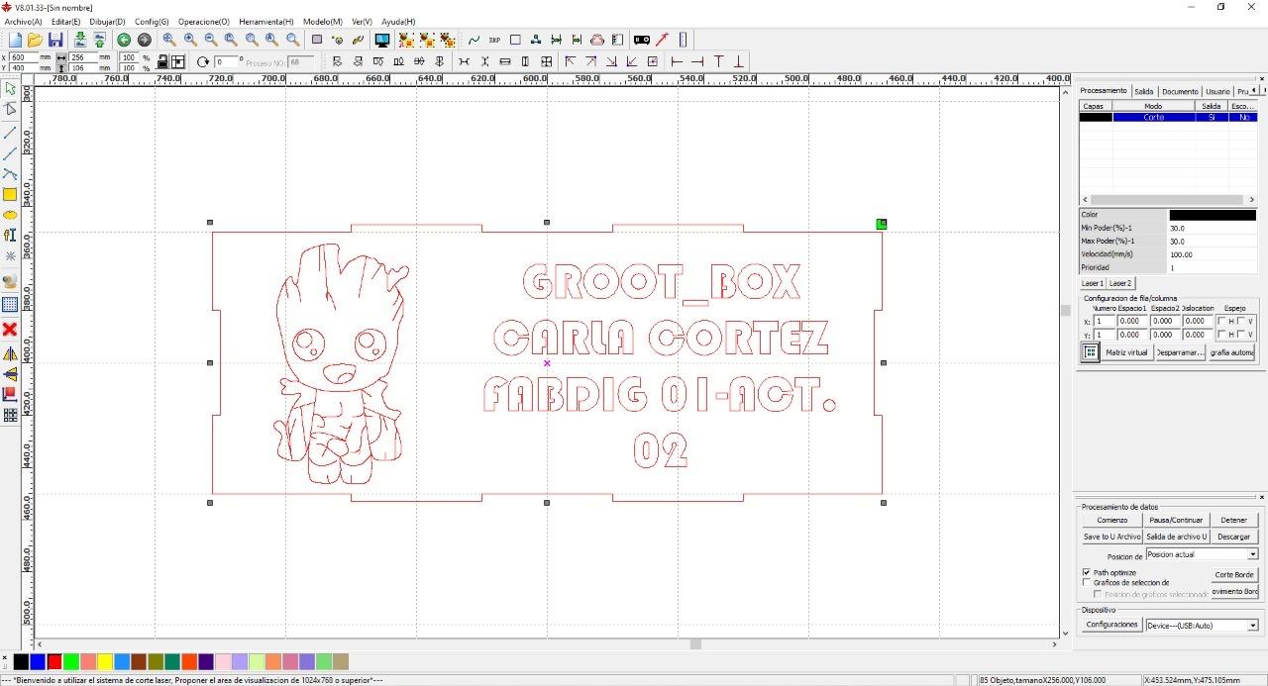Open the Operacione menu
This screenshot has height=686, width=1268.
coord(204,21)
